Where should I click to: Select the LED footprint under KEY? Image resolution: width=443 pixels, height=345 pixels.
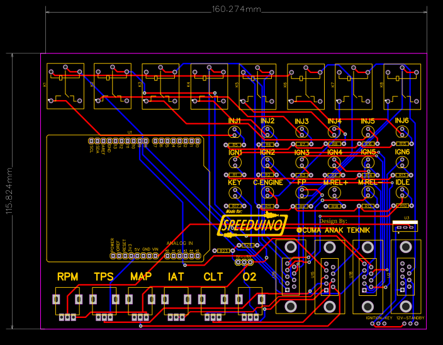(235, 193)
